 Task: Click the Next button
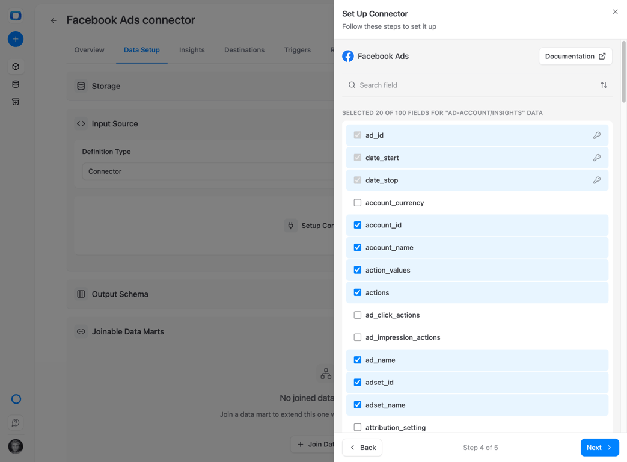pos(600,447)
